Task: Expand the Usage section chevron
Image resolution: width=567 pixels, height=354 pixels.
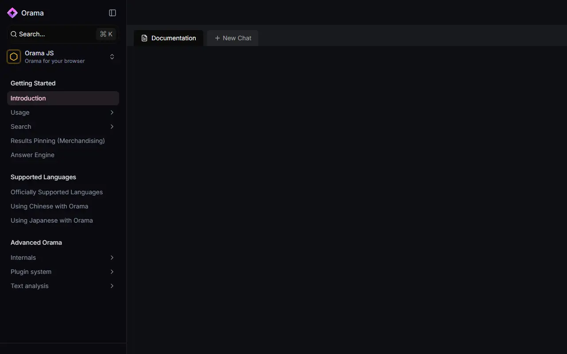Action: [112, 112]
